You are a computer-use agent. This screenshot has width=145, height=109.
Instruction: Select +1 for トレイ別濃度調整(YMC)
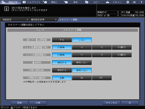point(82,47)
